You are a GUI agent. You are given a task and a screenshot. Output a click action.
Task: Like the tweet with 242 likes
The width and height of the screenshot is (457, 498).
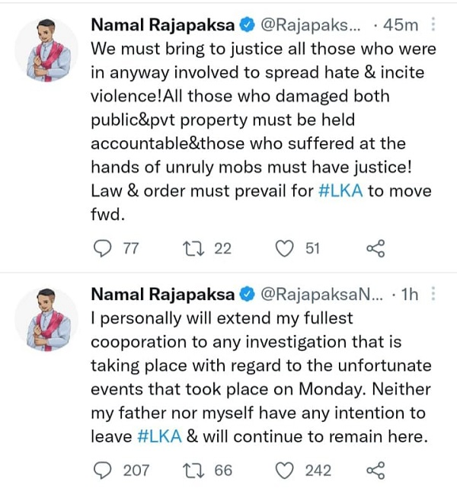284,471
